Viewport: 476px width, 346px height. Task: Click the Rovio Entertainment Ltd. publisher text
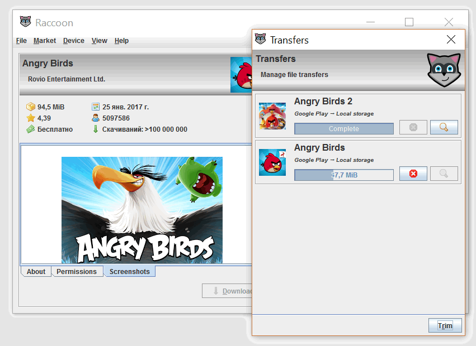[67, 79]
